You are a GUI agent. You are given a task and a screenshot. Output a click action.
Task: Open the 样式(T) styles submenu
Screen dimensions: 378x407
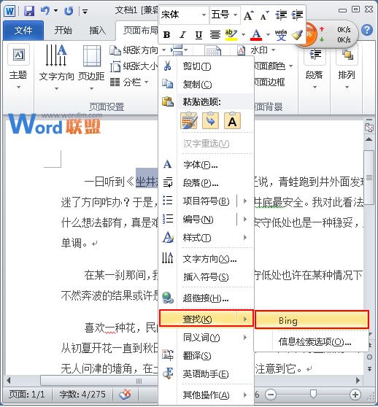(207, 238)
